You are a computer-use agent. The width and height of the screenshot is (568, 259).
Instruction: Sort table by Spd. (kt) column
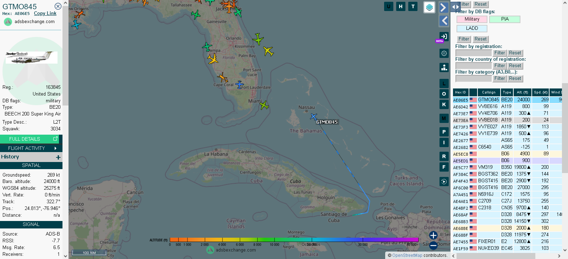coord(541,92)
